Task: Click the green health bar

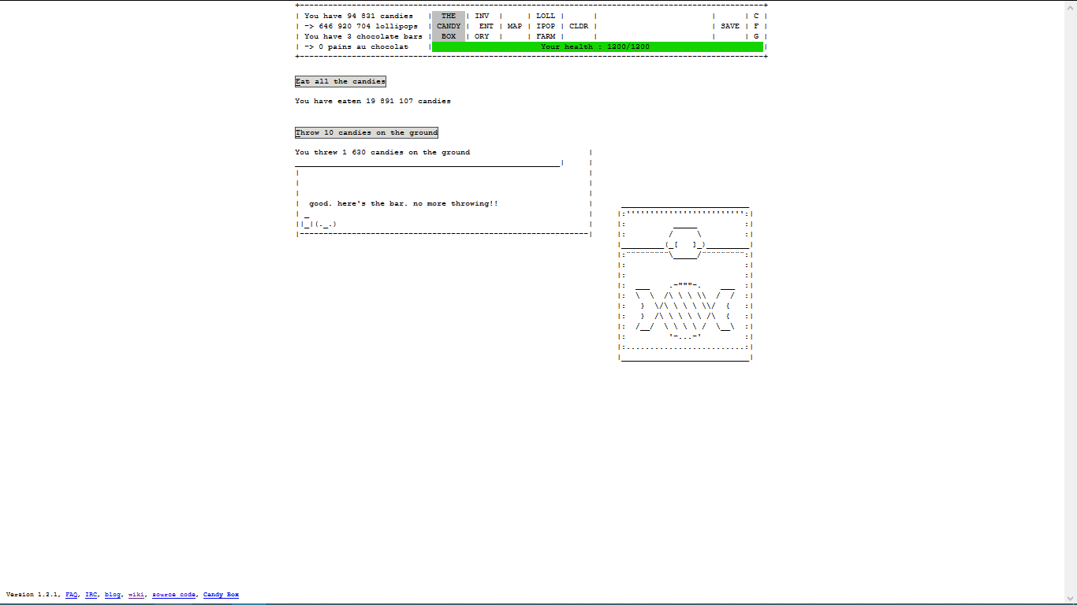Action: pos(597,47)
